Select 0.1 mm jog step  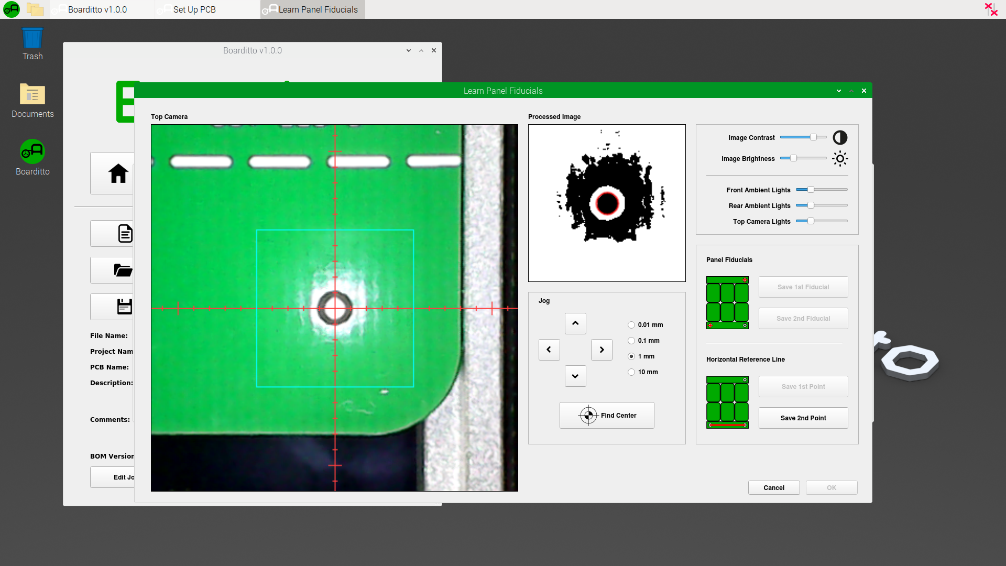[x=631, y=341]
